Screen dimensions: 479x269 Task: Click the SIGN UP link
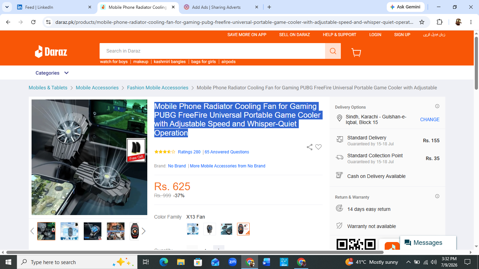click(x=402, y=35)
